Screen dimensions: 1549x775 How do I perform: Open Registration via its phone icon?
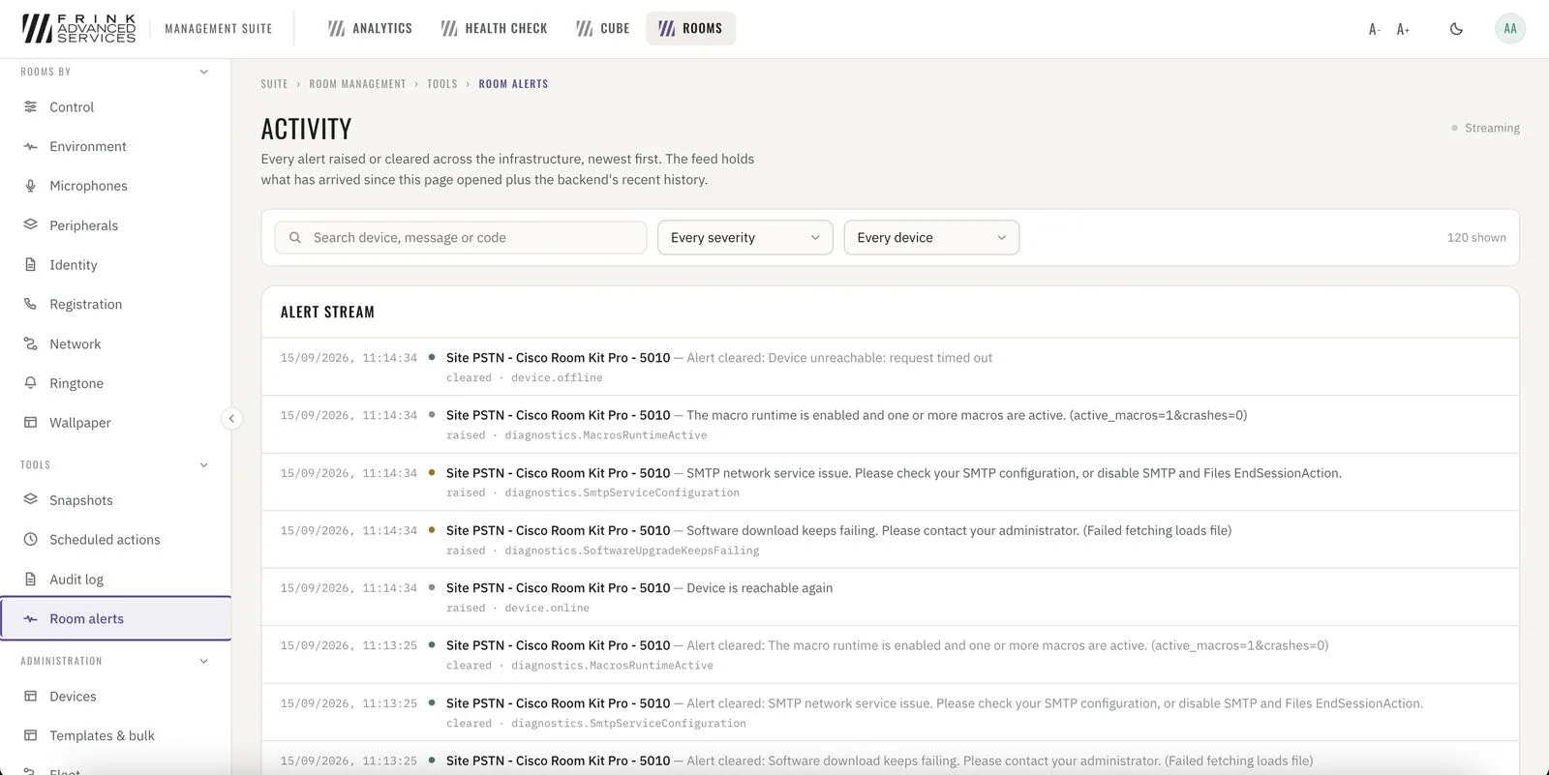[30, 305]
